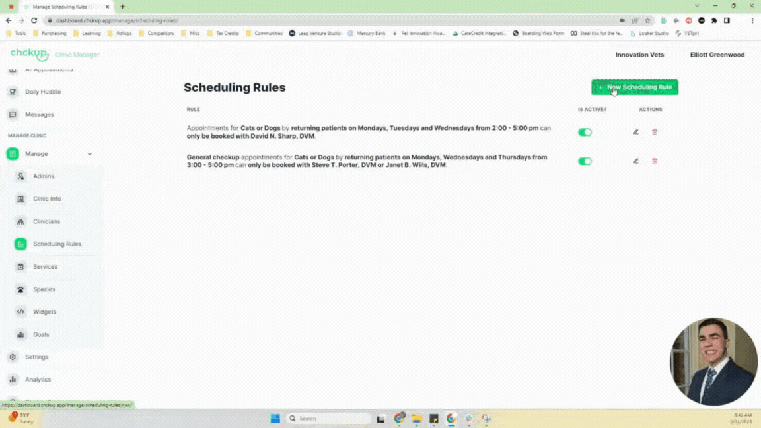
Task: Open the Fundraising bookmark folder
Action: pos(50,34)
